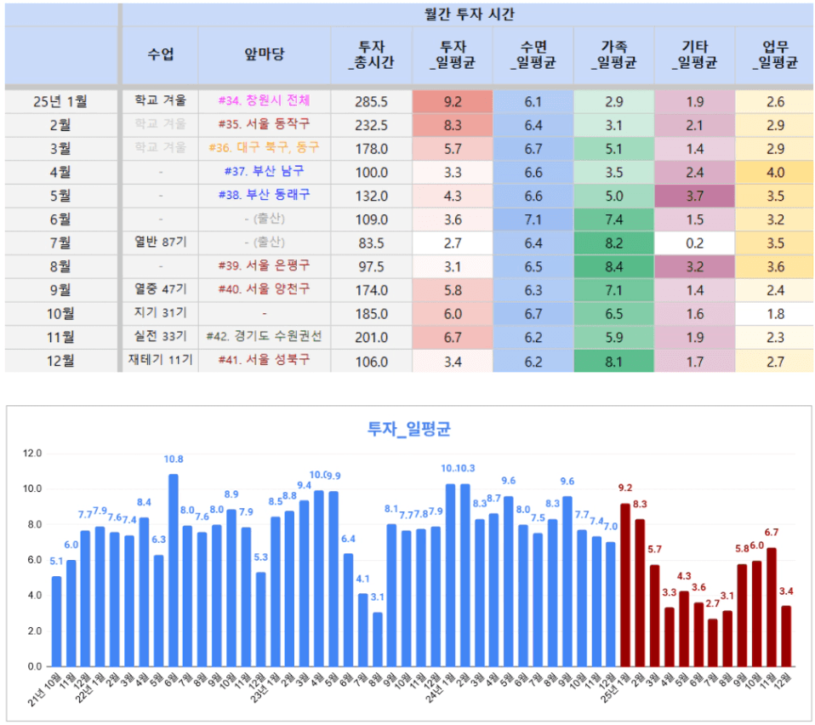Click the 0.2 other average cell

coord(694,243)
